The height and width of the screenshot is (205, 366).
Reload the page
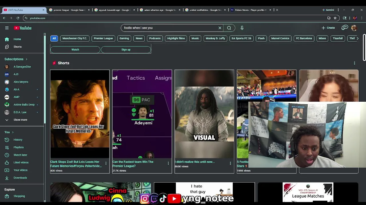pos(18,18)
